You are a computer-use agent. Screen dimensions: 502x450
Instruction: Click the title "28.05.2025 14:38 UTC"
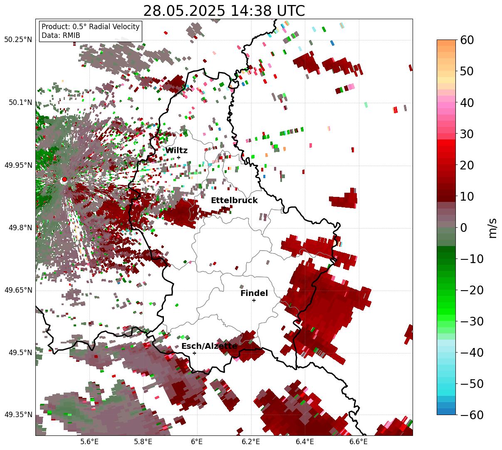click(224, 11)
